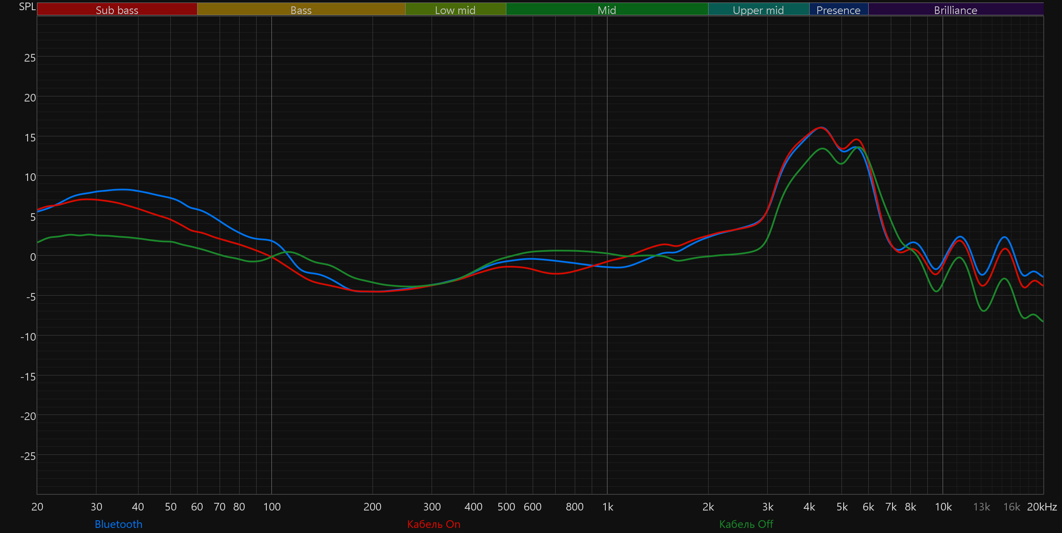Click the SPL axis title
This screenshot has height=533, width=1062.
point(27,7)
